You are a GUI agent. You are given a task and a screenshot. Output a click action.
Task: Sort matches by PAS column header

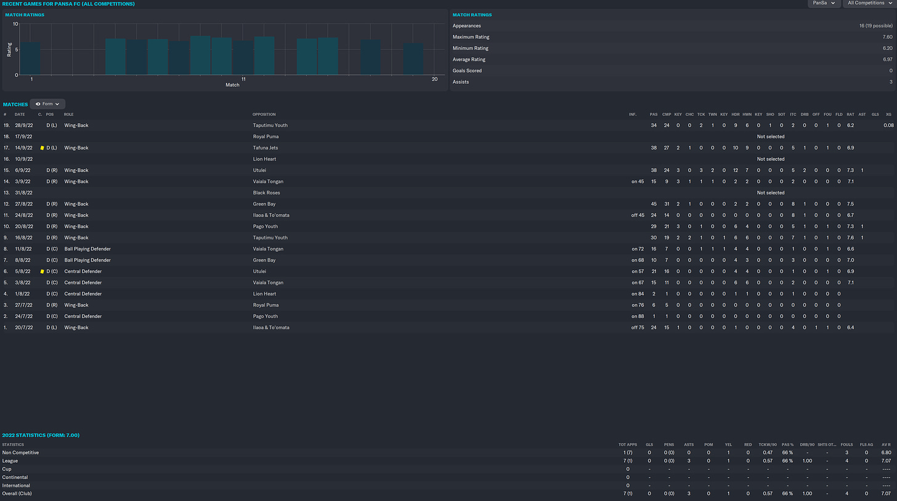click(x=653, y=114)
